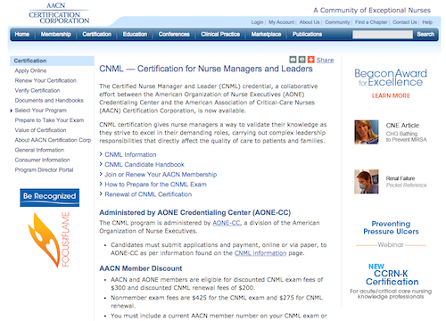Open How to Prepare for the CNML Exam

[155, 185]
